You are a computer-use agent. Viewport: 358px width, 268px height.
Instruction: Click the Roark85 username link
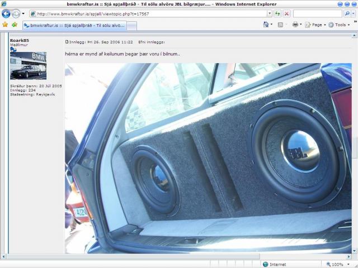coord(19,40)
